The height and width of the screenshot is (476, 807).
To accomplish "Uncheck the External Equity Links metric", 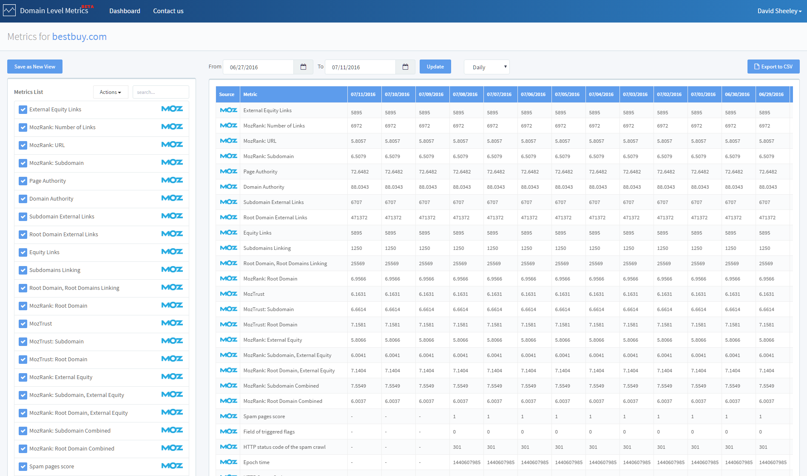I will (x=23, y=109).
